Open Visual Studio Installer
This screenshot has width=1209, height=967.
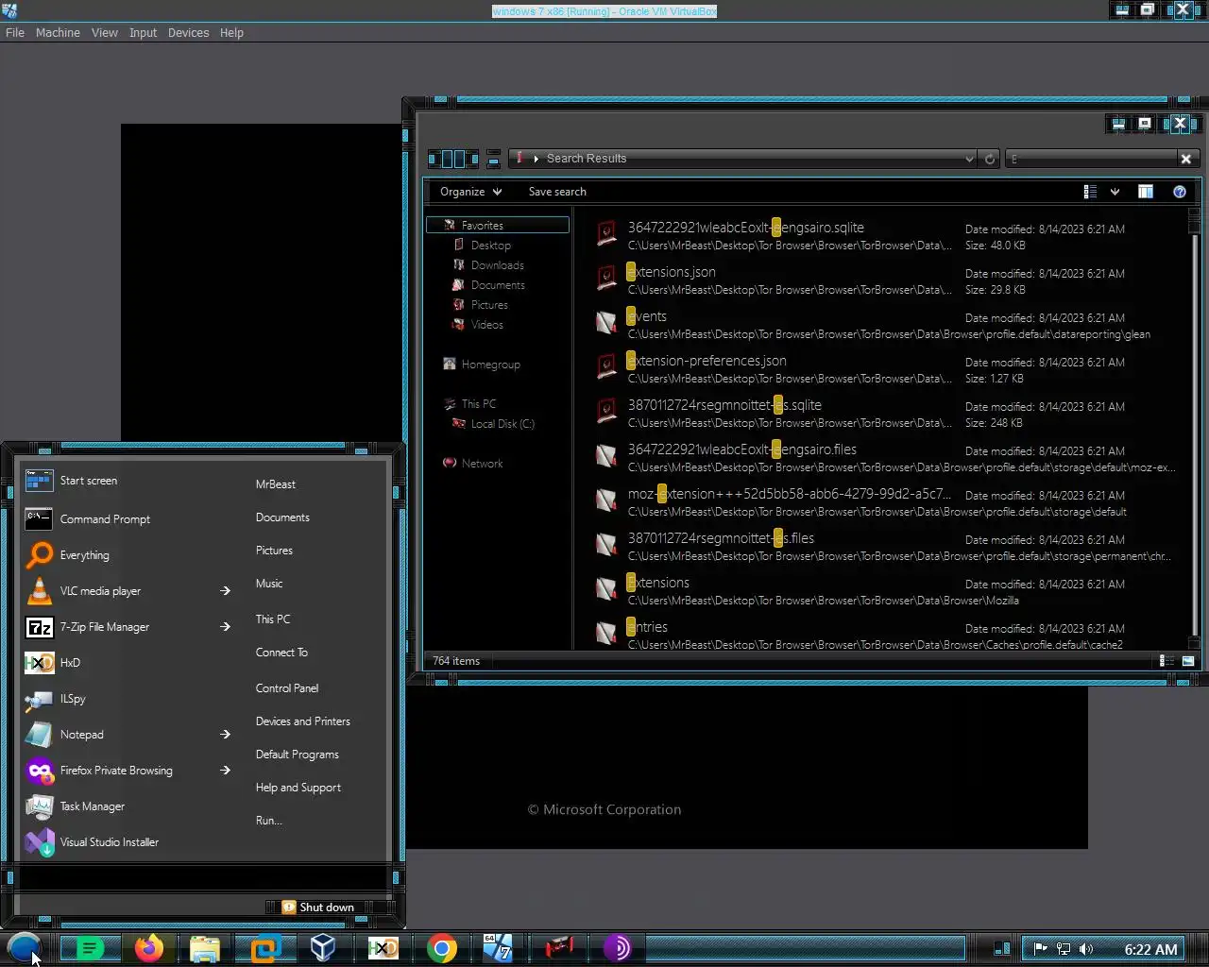tap(128, 842)
